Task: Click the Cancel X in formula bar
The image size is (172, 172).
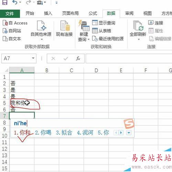Action: click(x=53, y=58)
